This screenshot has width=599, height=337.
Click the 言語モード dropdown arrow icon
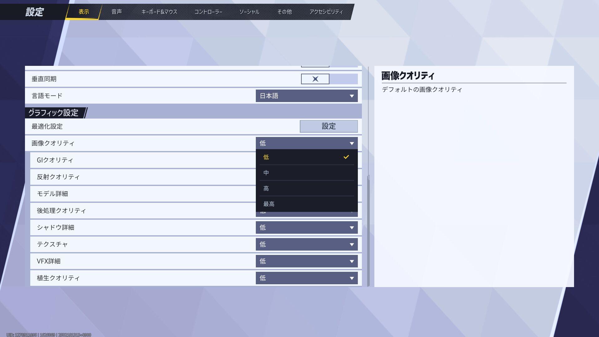point(352,96)
